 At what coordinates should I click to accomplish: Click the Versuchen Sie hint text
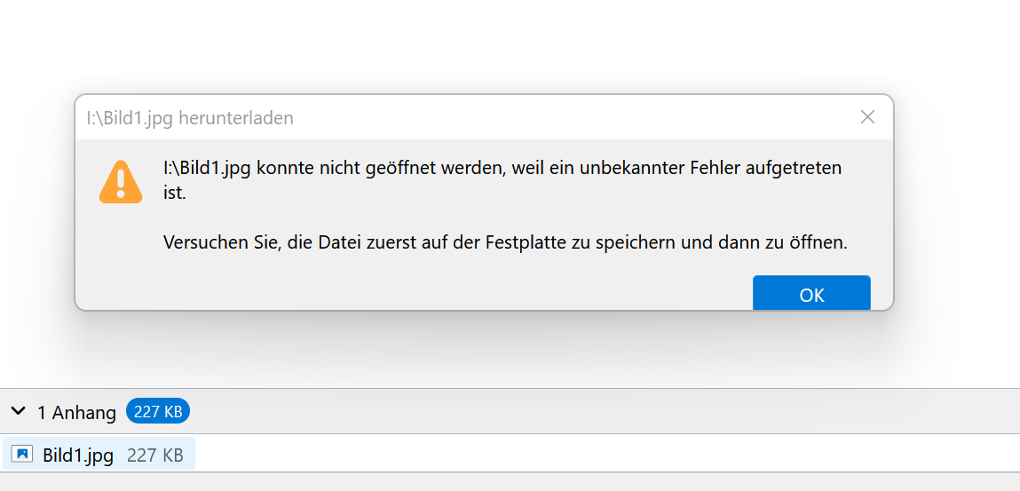pyautogui.click(x=505, y=243)
